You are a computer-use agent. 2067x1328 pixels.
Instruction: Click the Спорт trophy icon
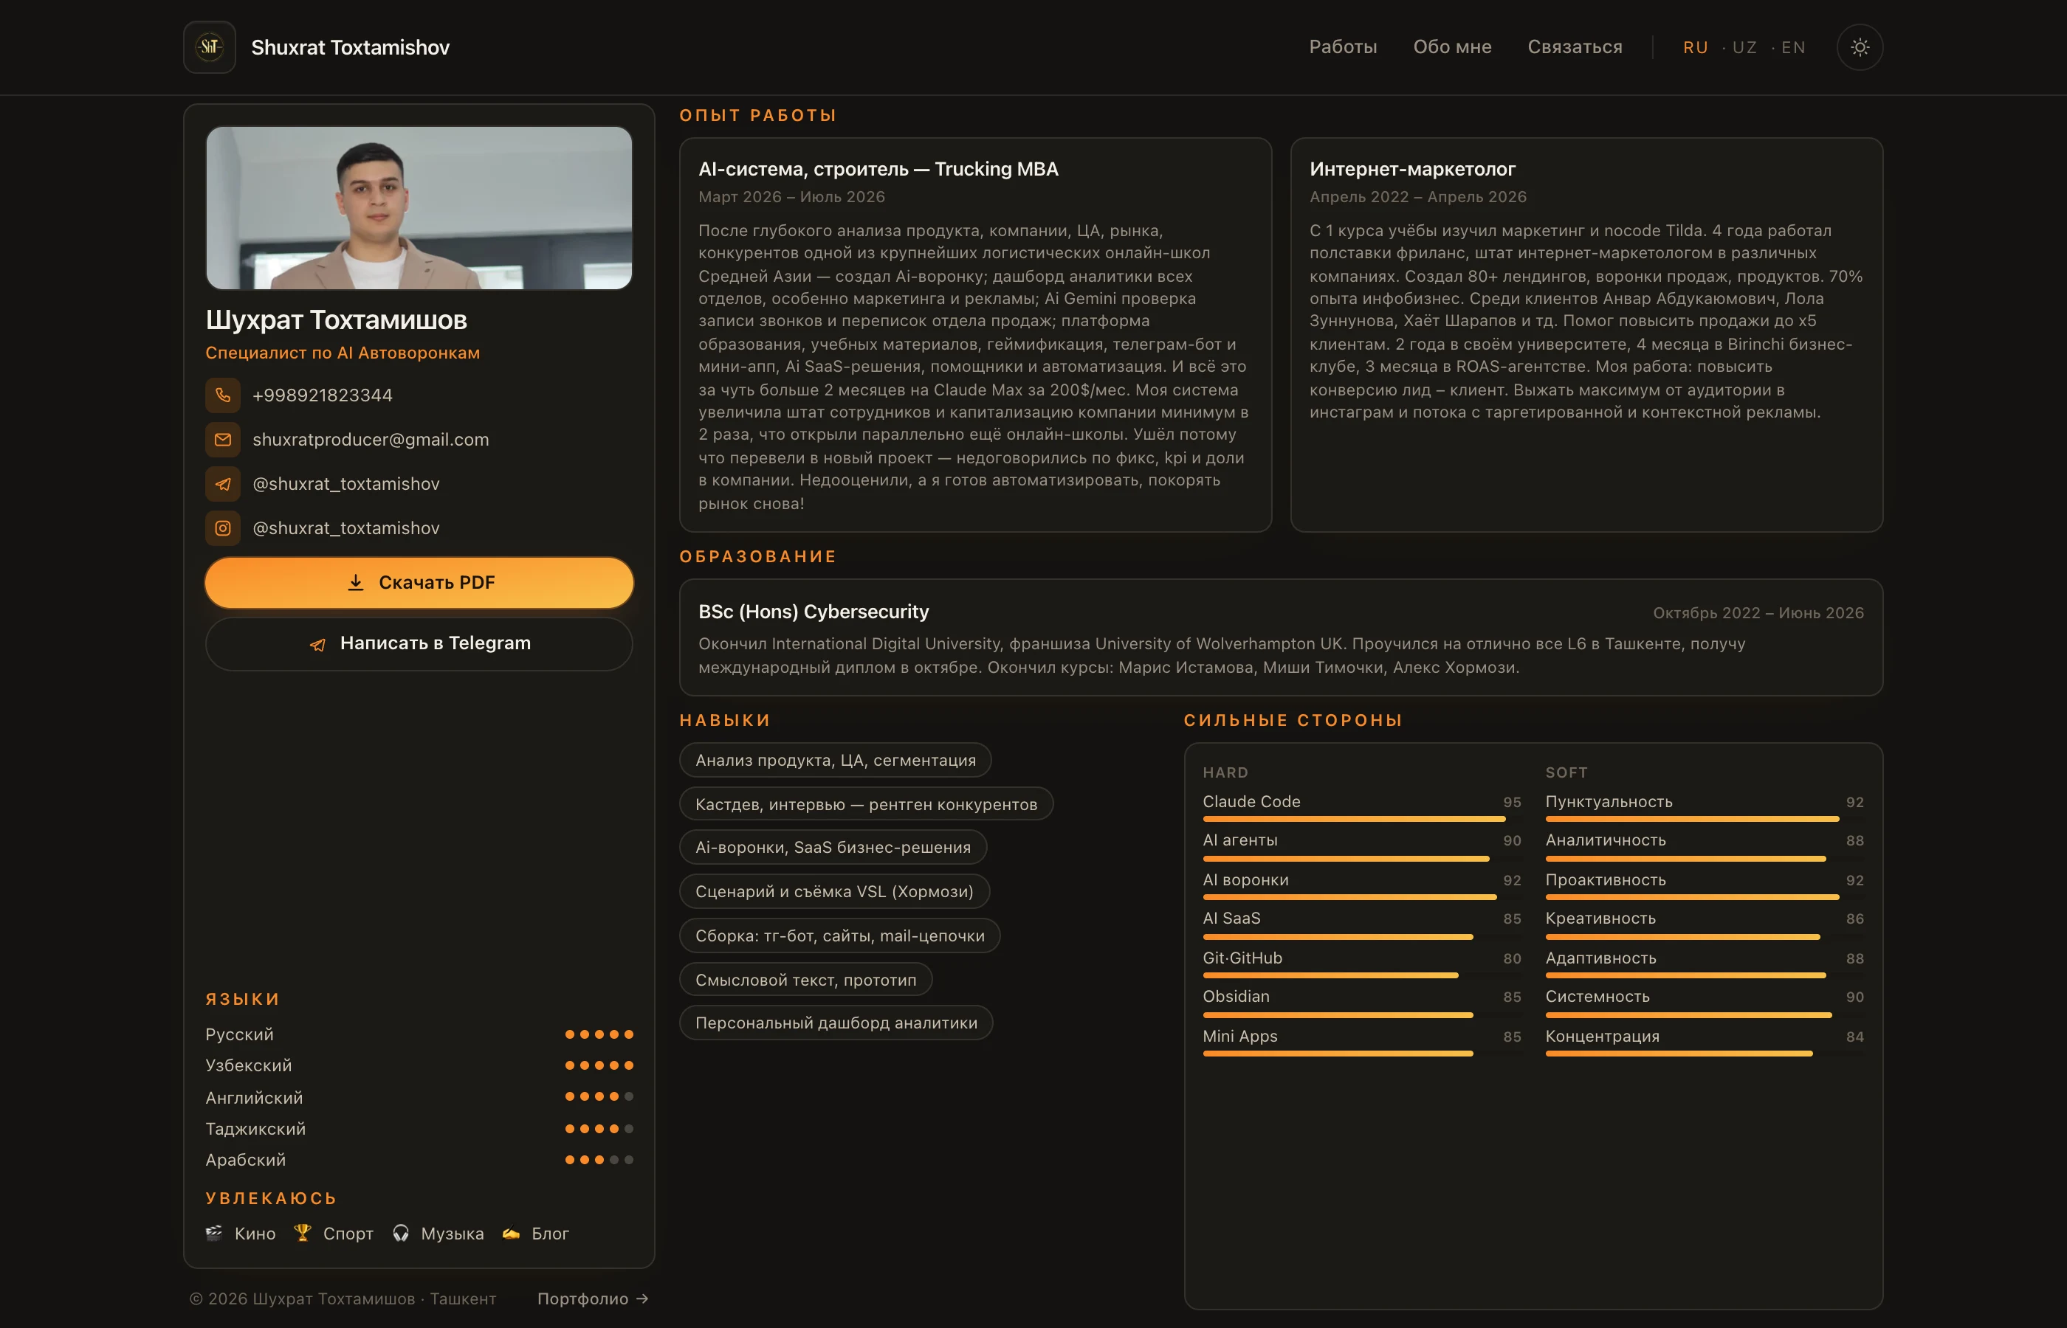pyautogui.click(x=302, y=1233)
